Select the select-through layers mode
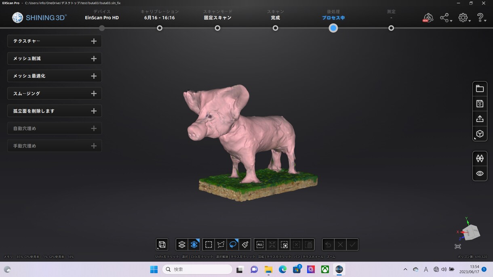Viewport: 493px width, 277px height. 194,244
